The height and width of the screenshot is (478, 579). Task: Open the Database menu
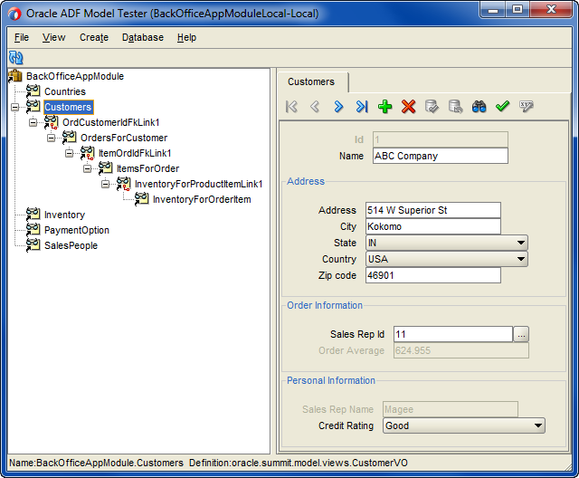[x=143, y=37]
